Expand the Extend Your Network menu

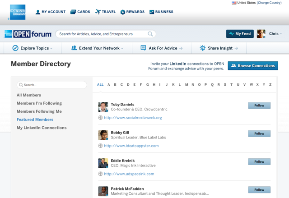pyautogui.click(x=97, y=48)
